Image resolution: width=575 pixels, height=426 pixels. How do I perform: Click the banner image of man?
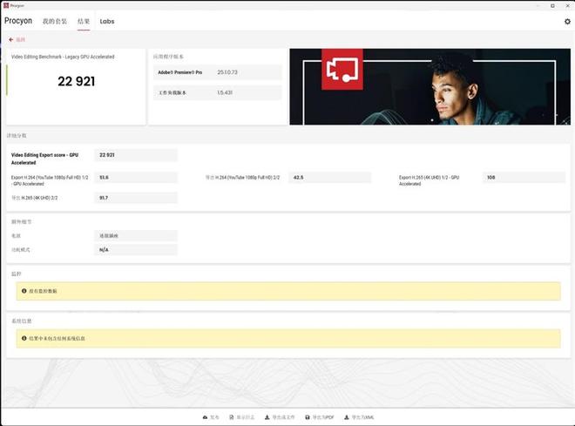coord(470,87)
